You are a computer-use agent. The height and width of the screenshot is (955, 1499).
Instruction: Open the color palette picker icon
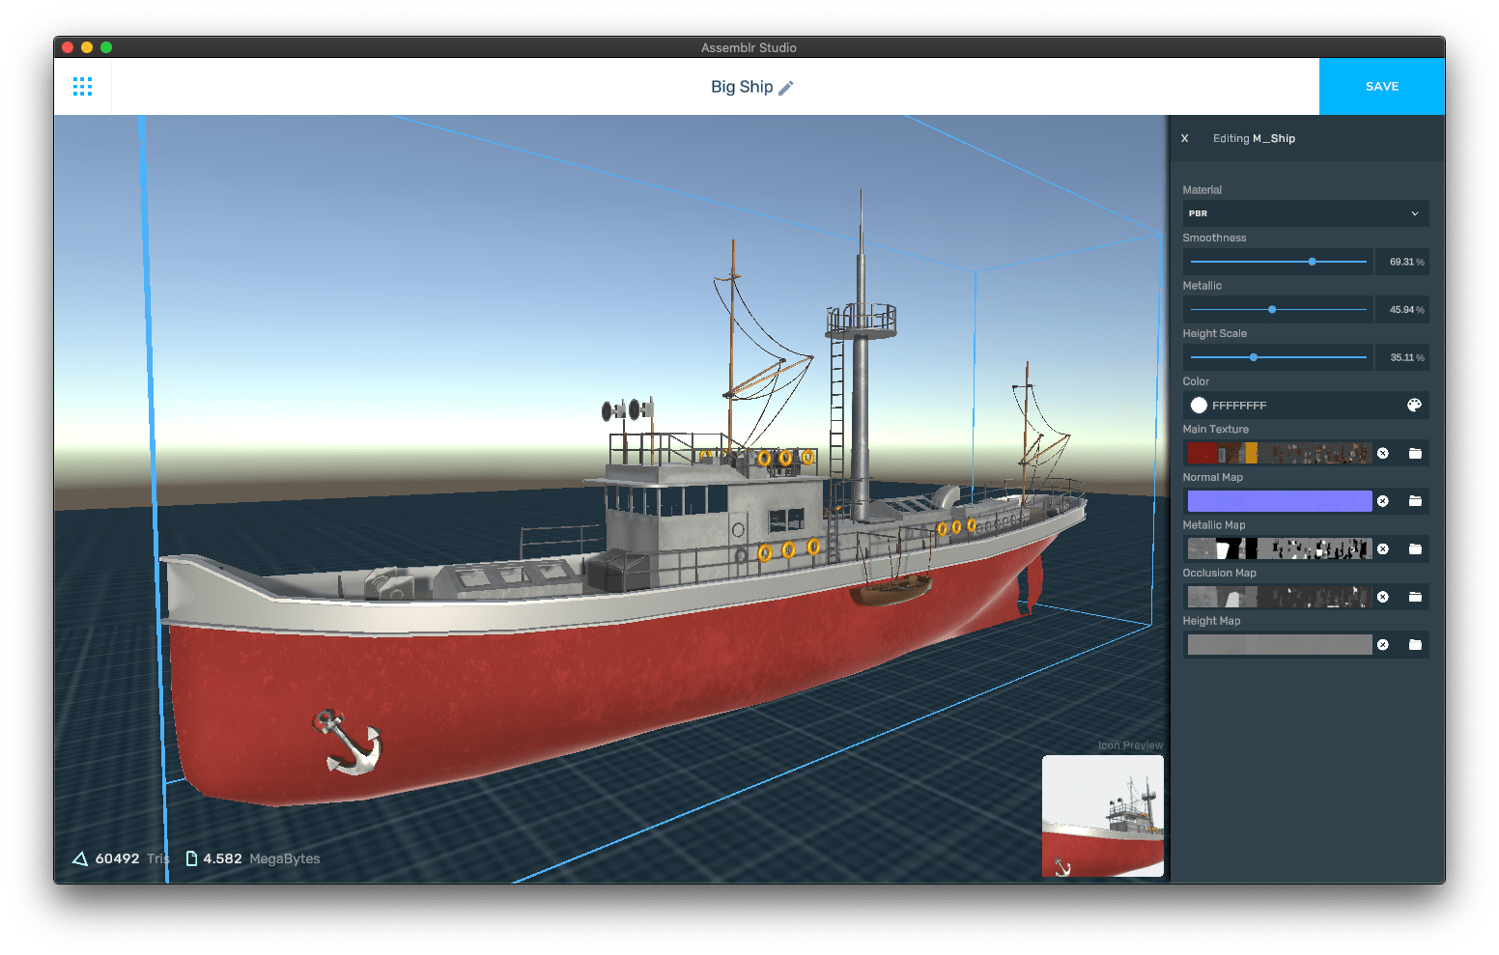click(1414, 406)
